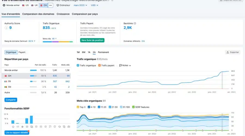This screenshot has width=245, height=136.
Task: Uncheck the Trafic organique checkbox
Action: pyautogui.click(x=78, y=66)
